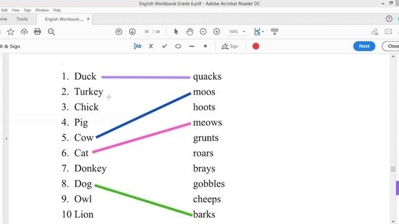Click the page number input field
399x224 pixels.
pyautogui.click(x=147, y=32)
